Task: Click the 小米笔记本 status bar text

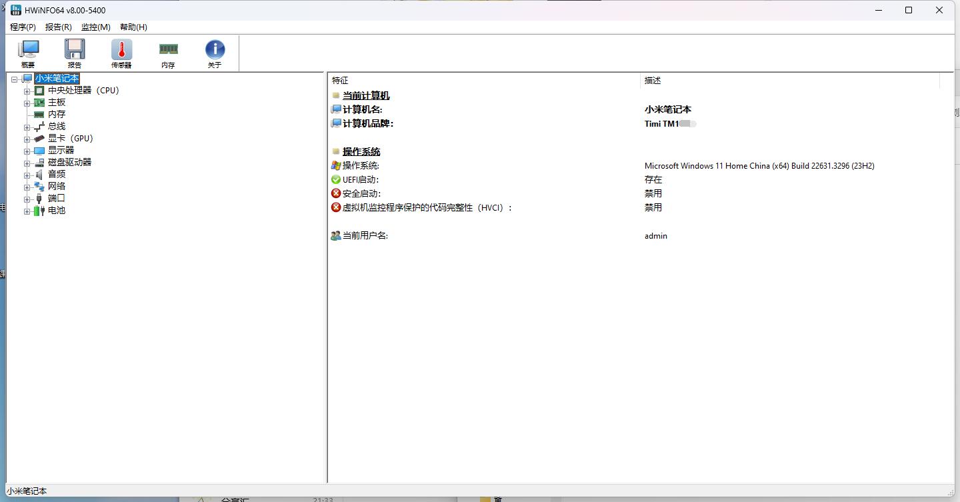Action: tap(27, 491)
